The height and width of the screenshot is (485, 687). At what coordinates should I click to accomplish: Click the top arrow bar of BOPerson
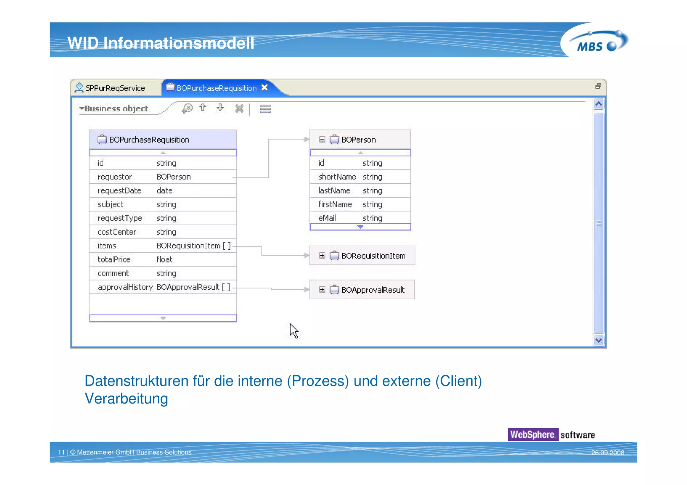point(360,153)
